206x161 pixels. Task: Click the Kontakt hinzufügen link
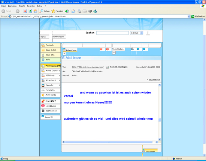[119, 67]
